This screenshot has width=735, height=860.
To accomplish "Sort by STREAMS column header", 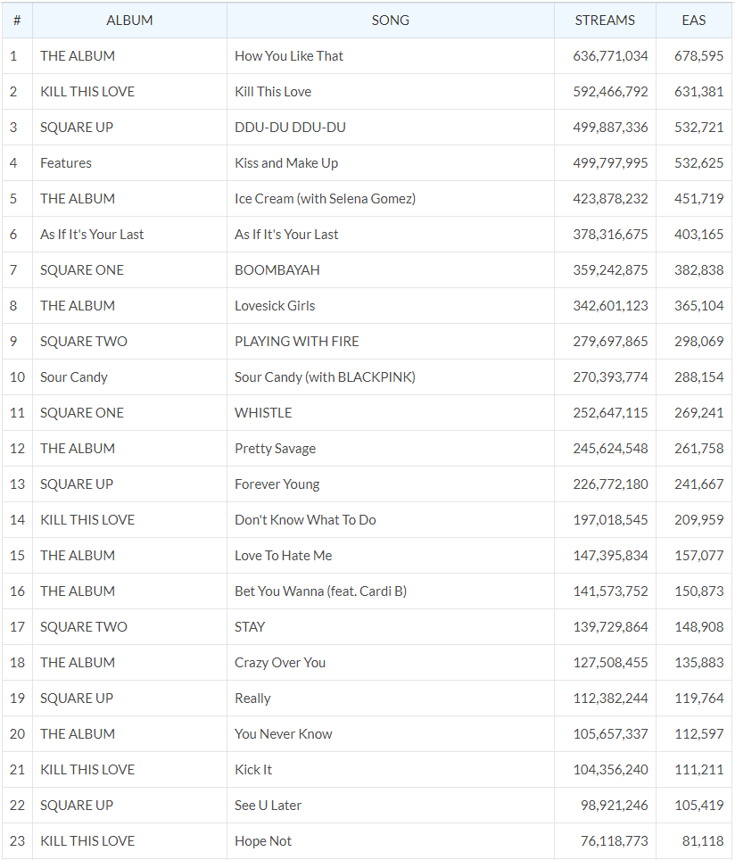I will [605, 20].
